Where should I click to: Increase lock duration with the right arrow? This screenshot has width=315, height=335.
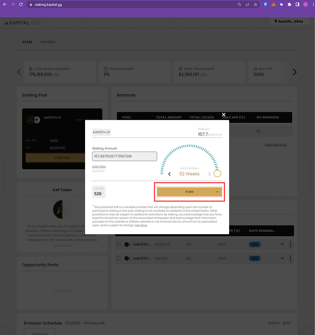[209, 174]
